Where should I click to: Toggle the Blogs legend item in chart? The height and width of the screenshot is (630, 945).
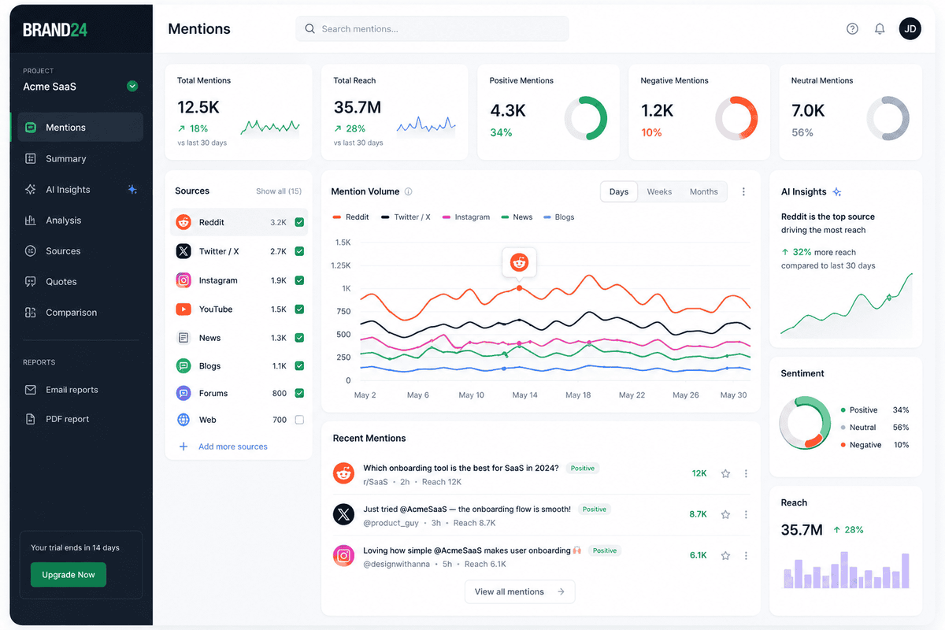559,217
